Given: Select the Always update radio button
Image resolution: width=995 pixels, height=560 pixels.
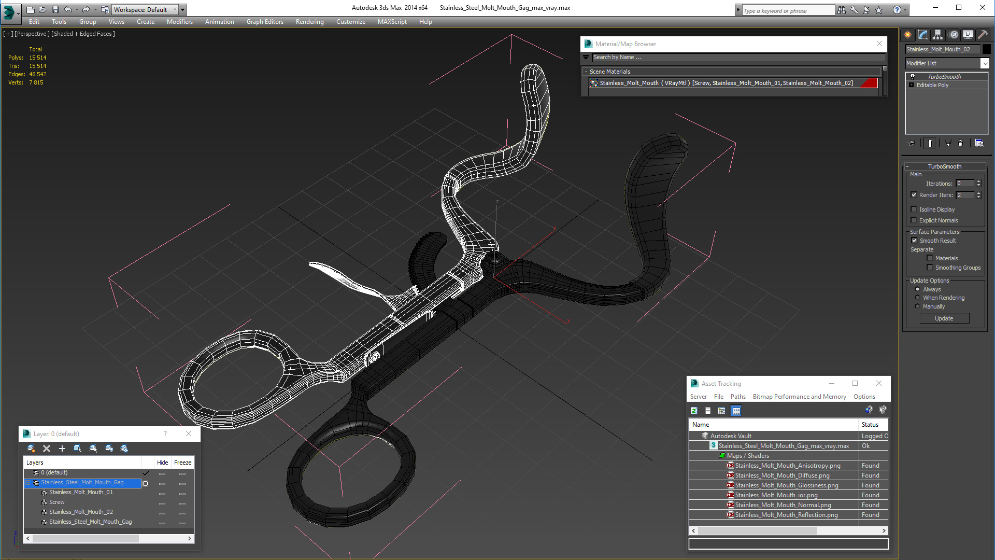Looking at the screenshot, I should pyautogui.click(x=917, y=289).
